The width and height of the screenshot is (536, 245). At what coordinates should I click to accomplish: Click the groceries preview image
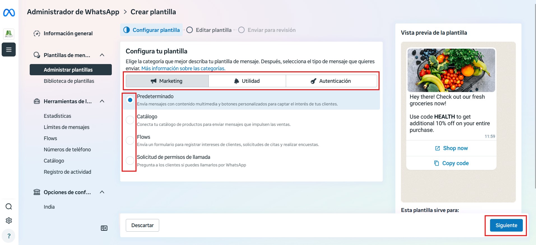click(451, 70)
